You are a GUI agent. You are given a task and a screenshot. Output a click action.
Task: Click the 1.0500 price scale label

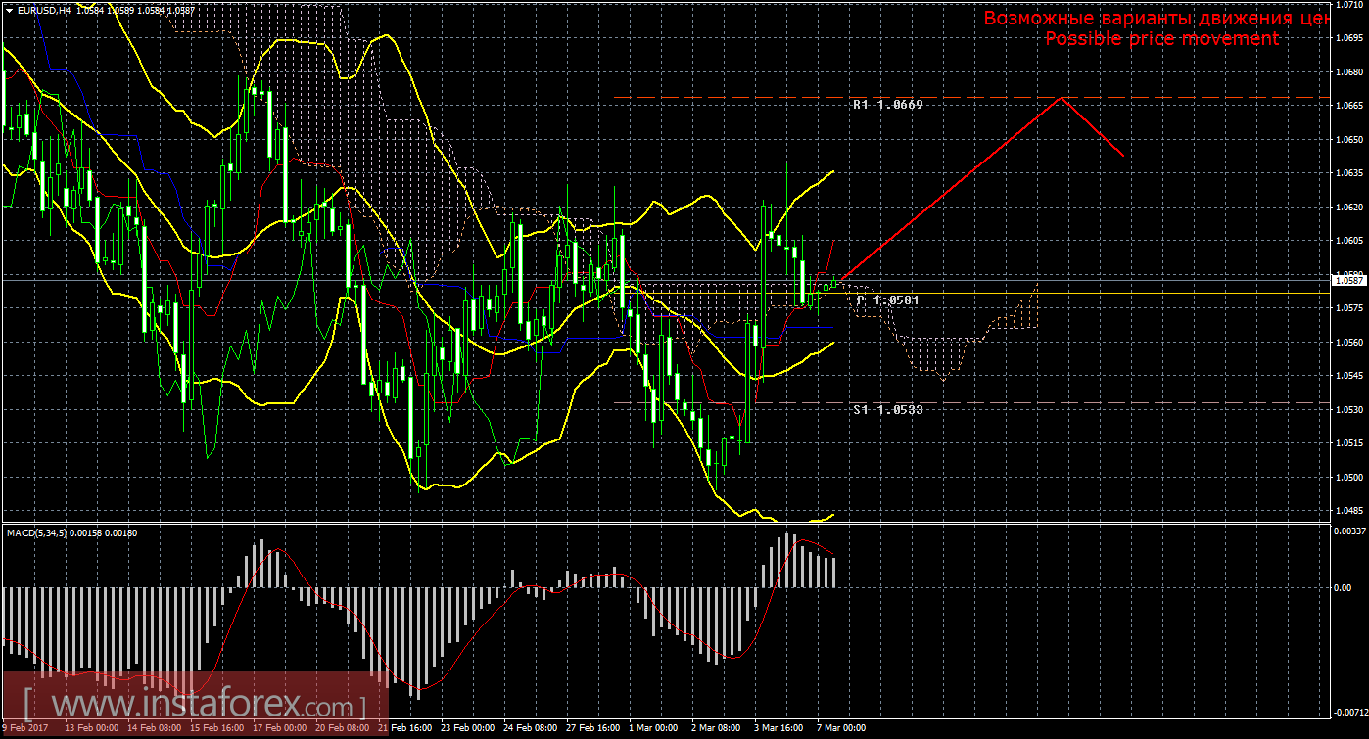pos(1348,477)
